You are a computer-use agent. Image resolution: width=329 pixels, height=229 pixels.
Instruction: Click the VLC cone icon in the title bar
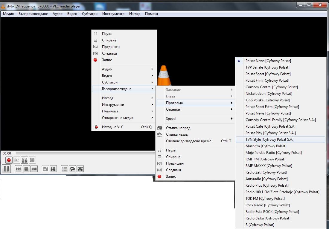point(3,6)
